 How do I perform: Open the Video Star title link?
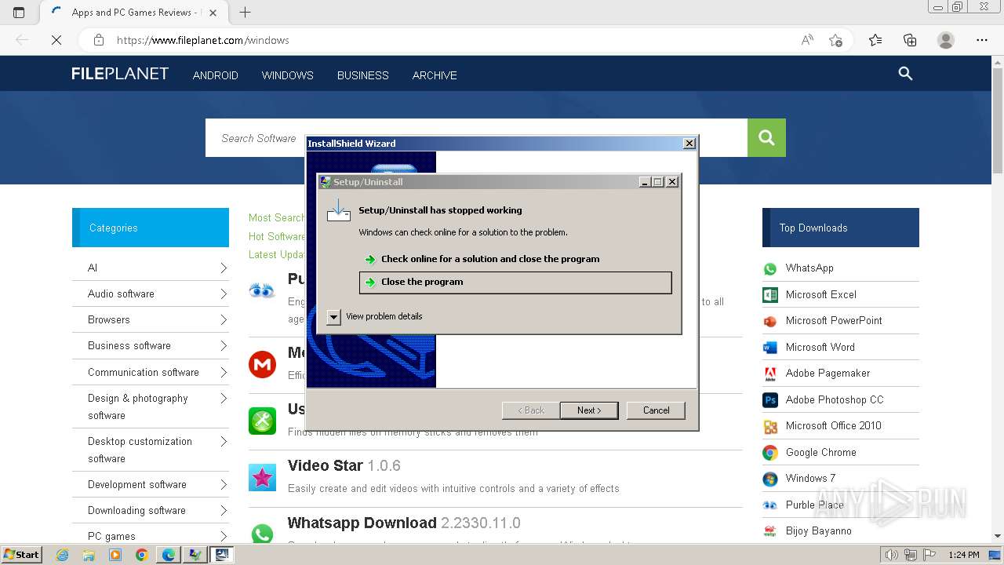[x=325, y=466]
